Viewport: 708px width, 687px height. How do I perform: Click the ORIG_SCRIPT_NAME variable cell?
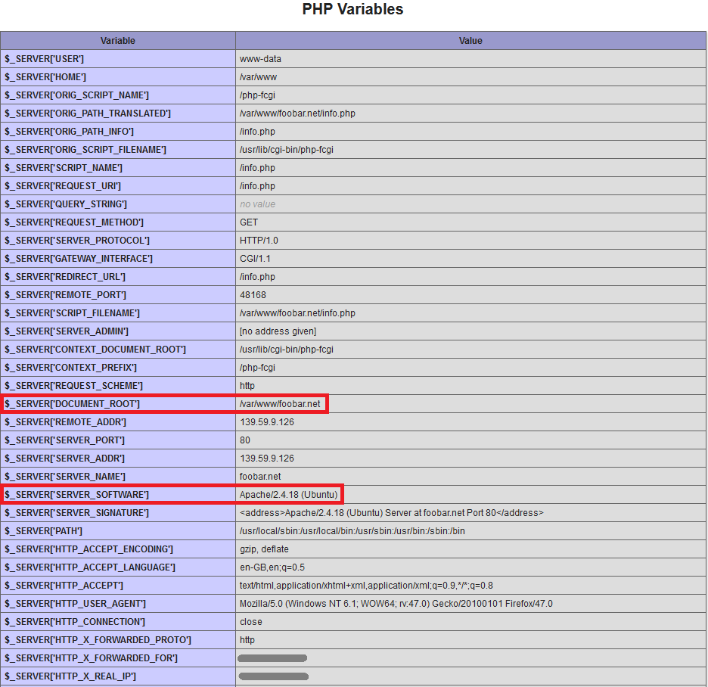(x=118, y=95)
